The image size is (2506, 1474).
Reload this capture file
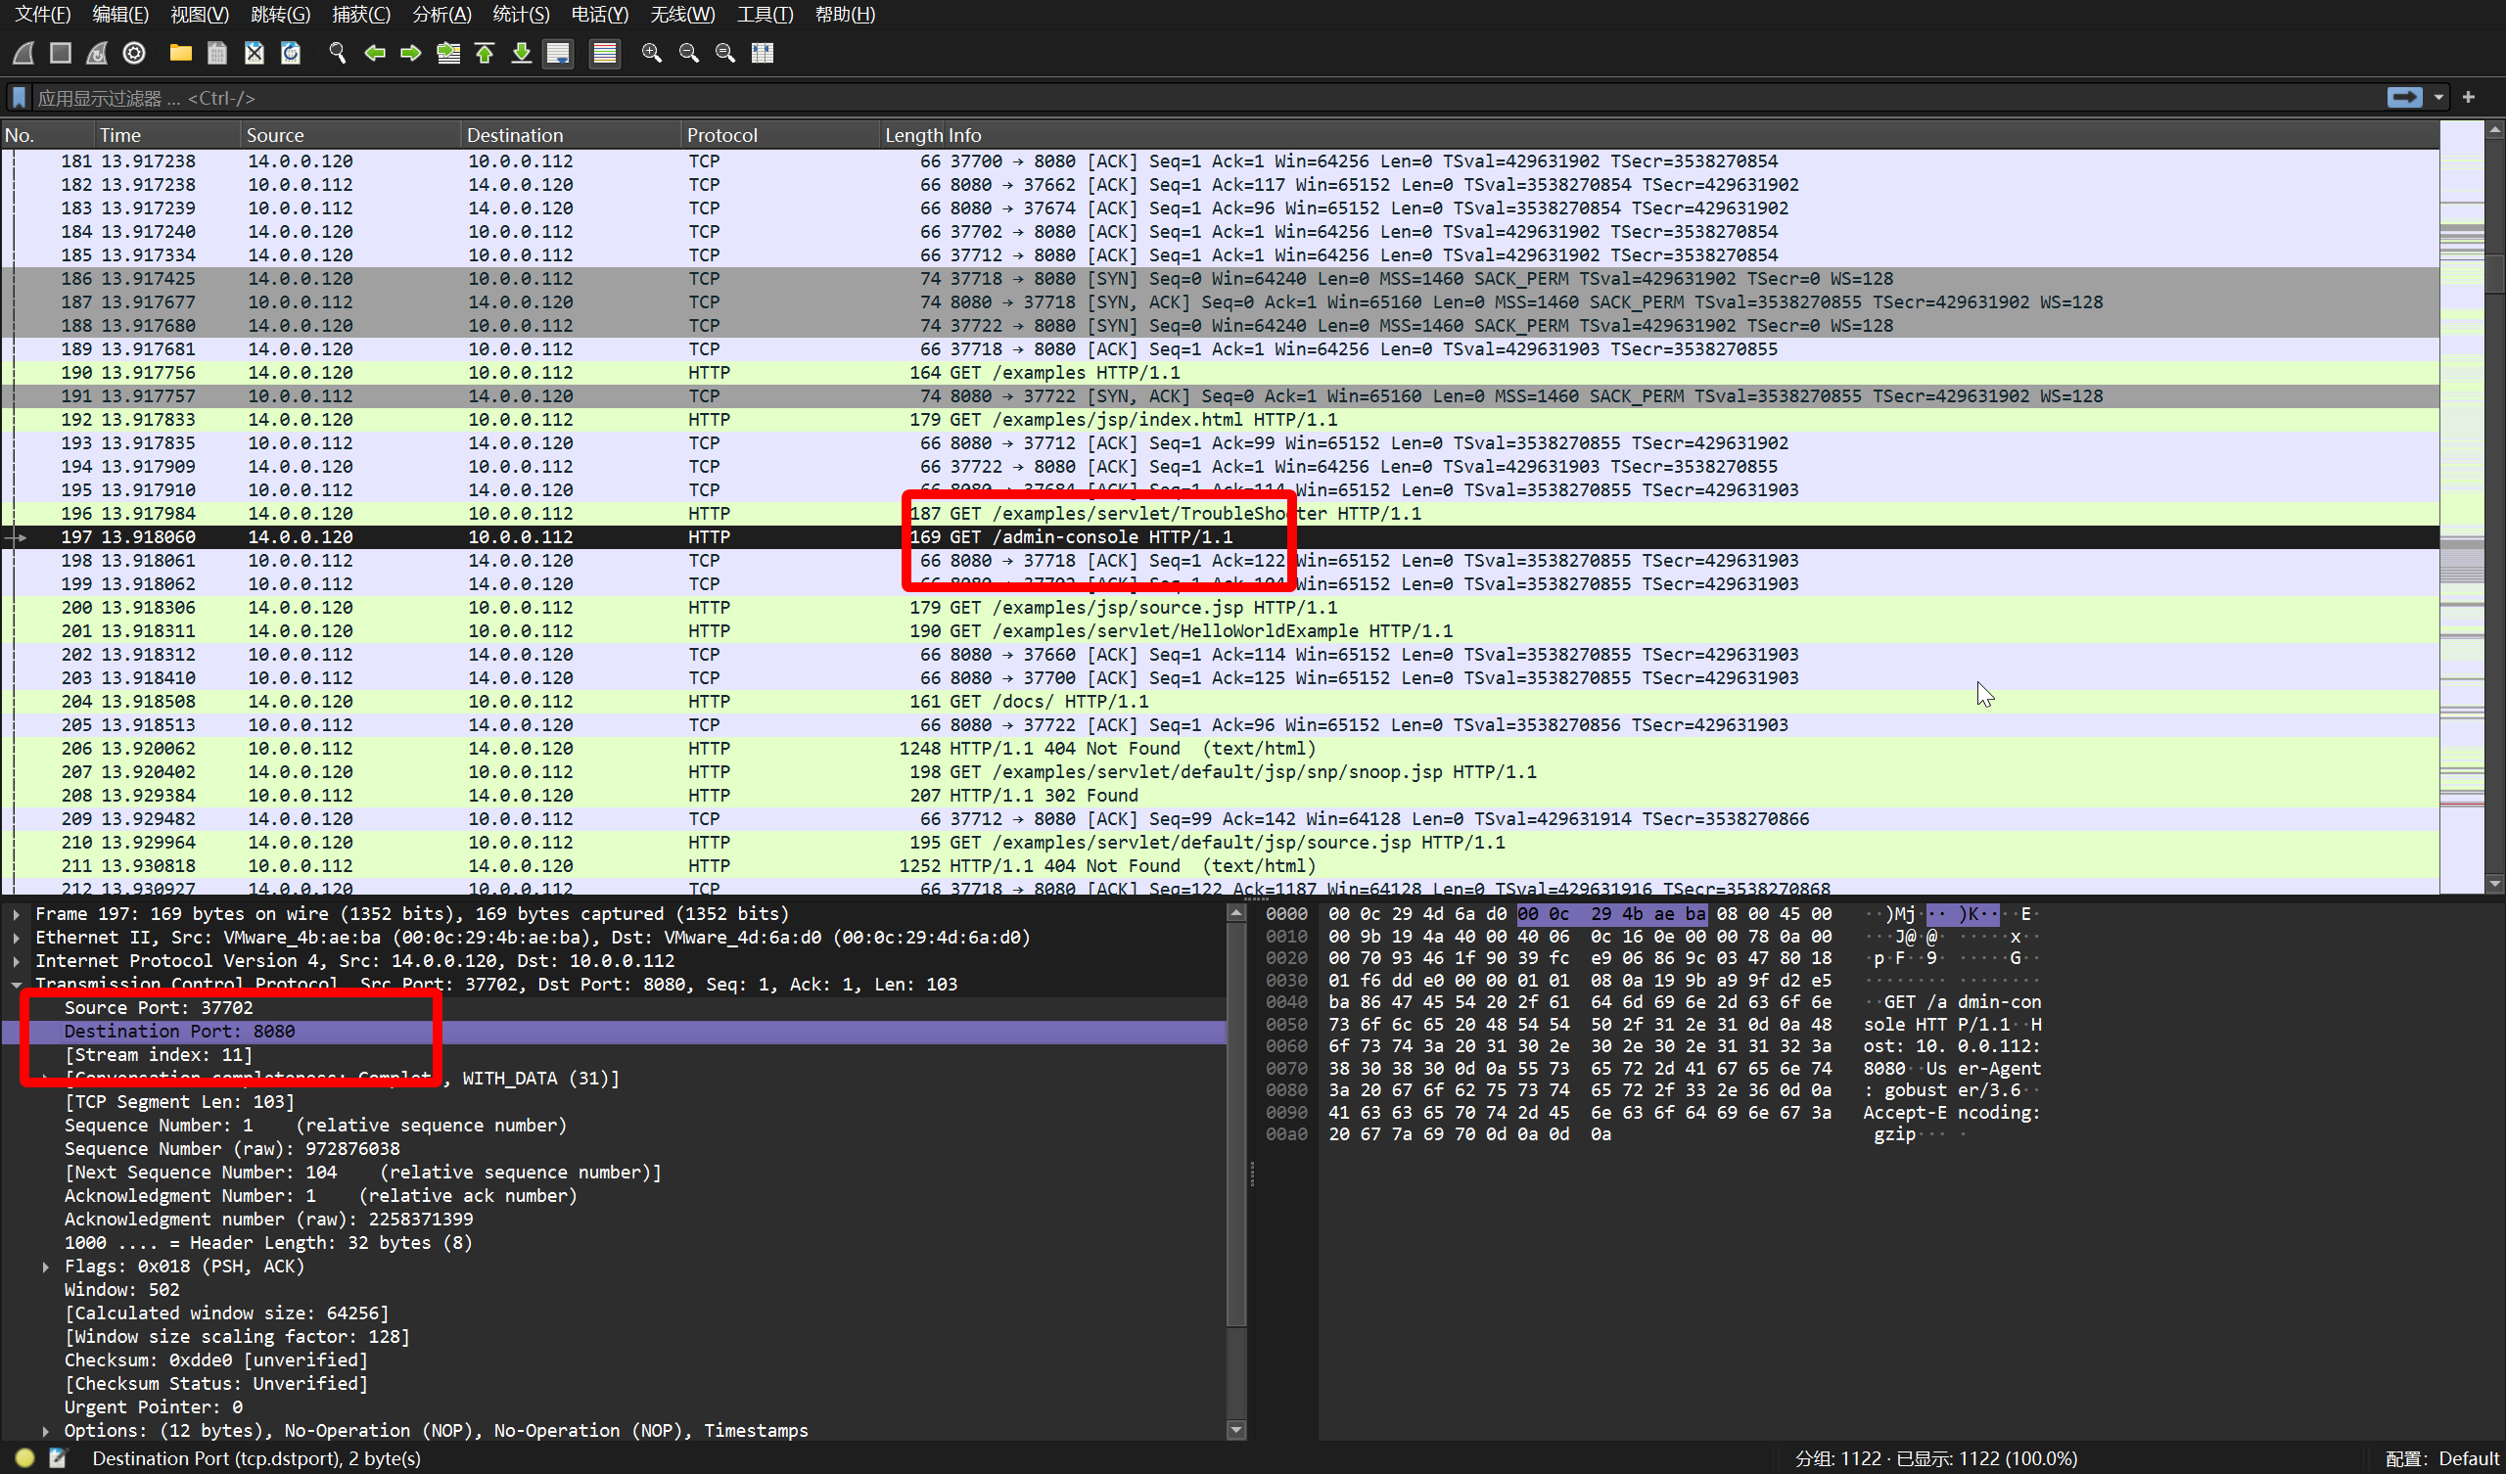(x=291, y=53)
